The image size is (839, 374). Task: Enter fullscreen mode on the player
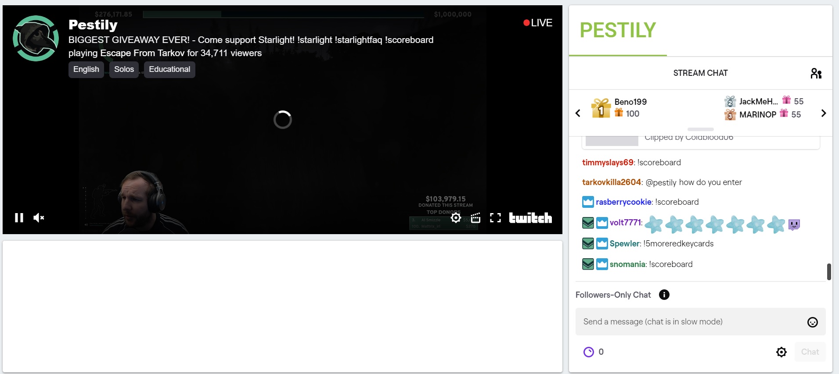point(495,218)
